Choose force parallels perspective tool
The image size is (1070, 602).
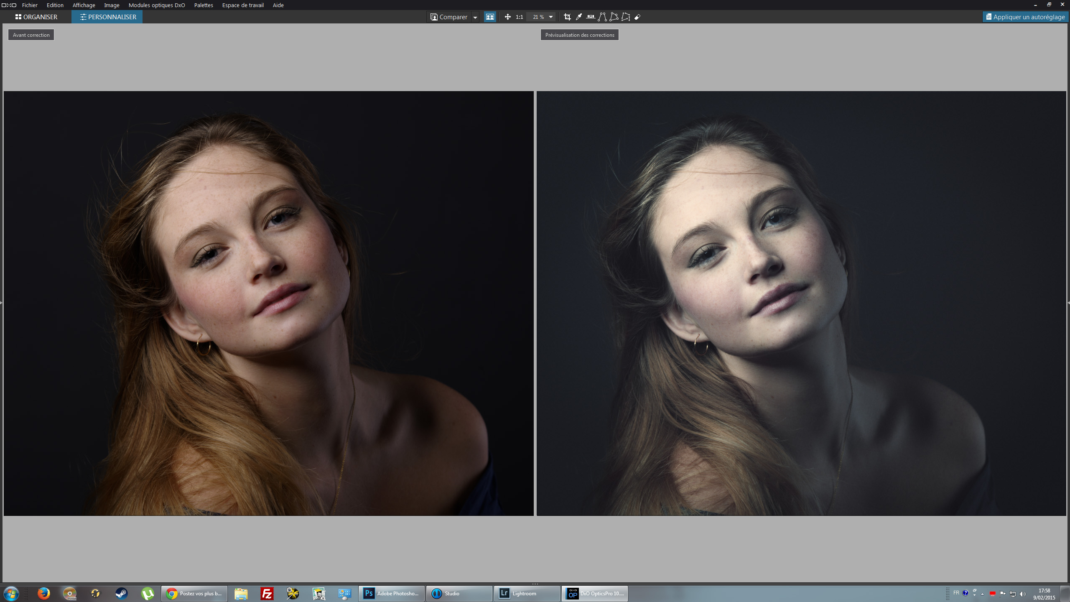602,17
